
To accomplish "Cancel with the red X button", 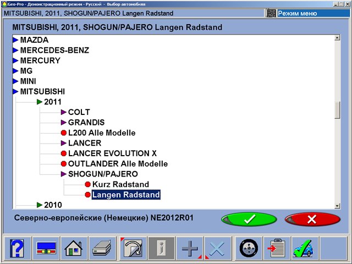I will [x=312, y=219].
